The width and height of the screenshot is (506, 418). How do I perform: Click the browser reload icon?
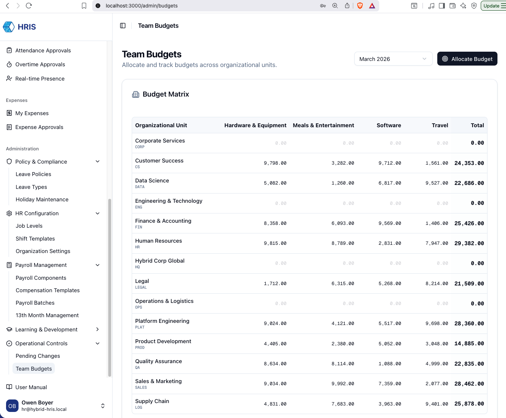click(x=29, y=6)
